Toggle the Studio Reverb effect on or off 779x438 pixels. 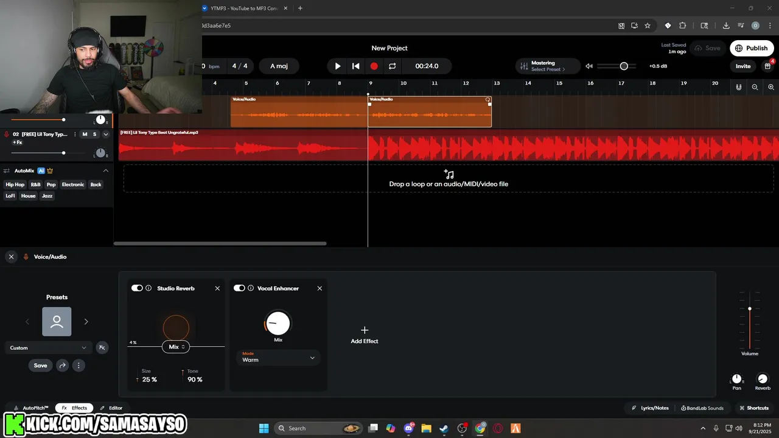tap(137, 288)
